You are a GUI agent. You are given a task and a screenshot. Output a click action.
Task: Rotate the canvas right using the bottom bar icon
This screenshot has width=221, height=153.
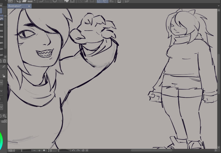tap(78, 151)
